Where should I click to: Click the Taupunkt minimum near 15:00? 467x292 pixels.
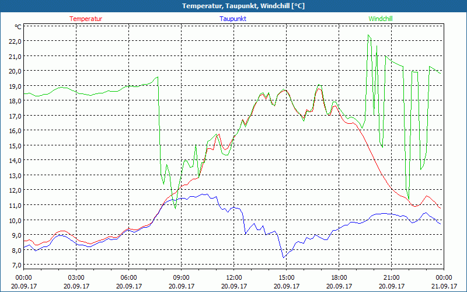284,258
